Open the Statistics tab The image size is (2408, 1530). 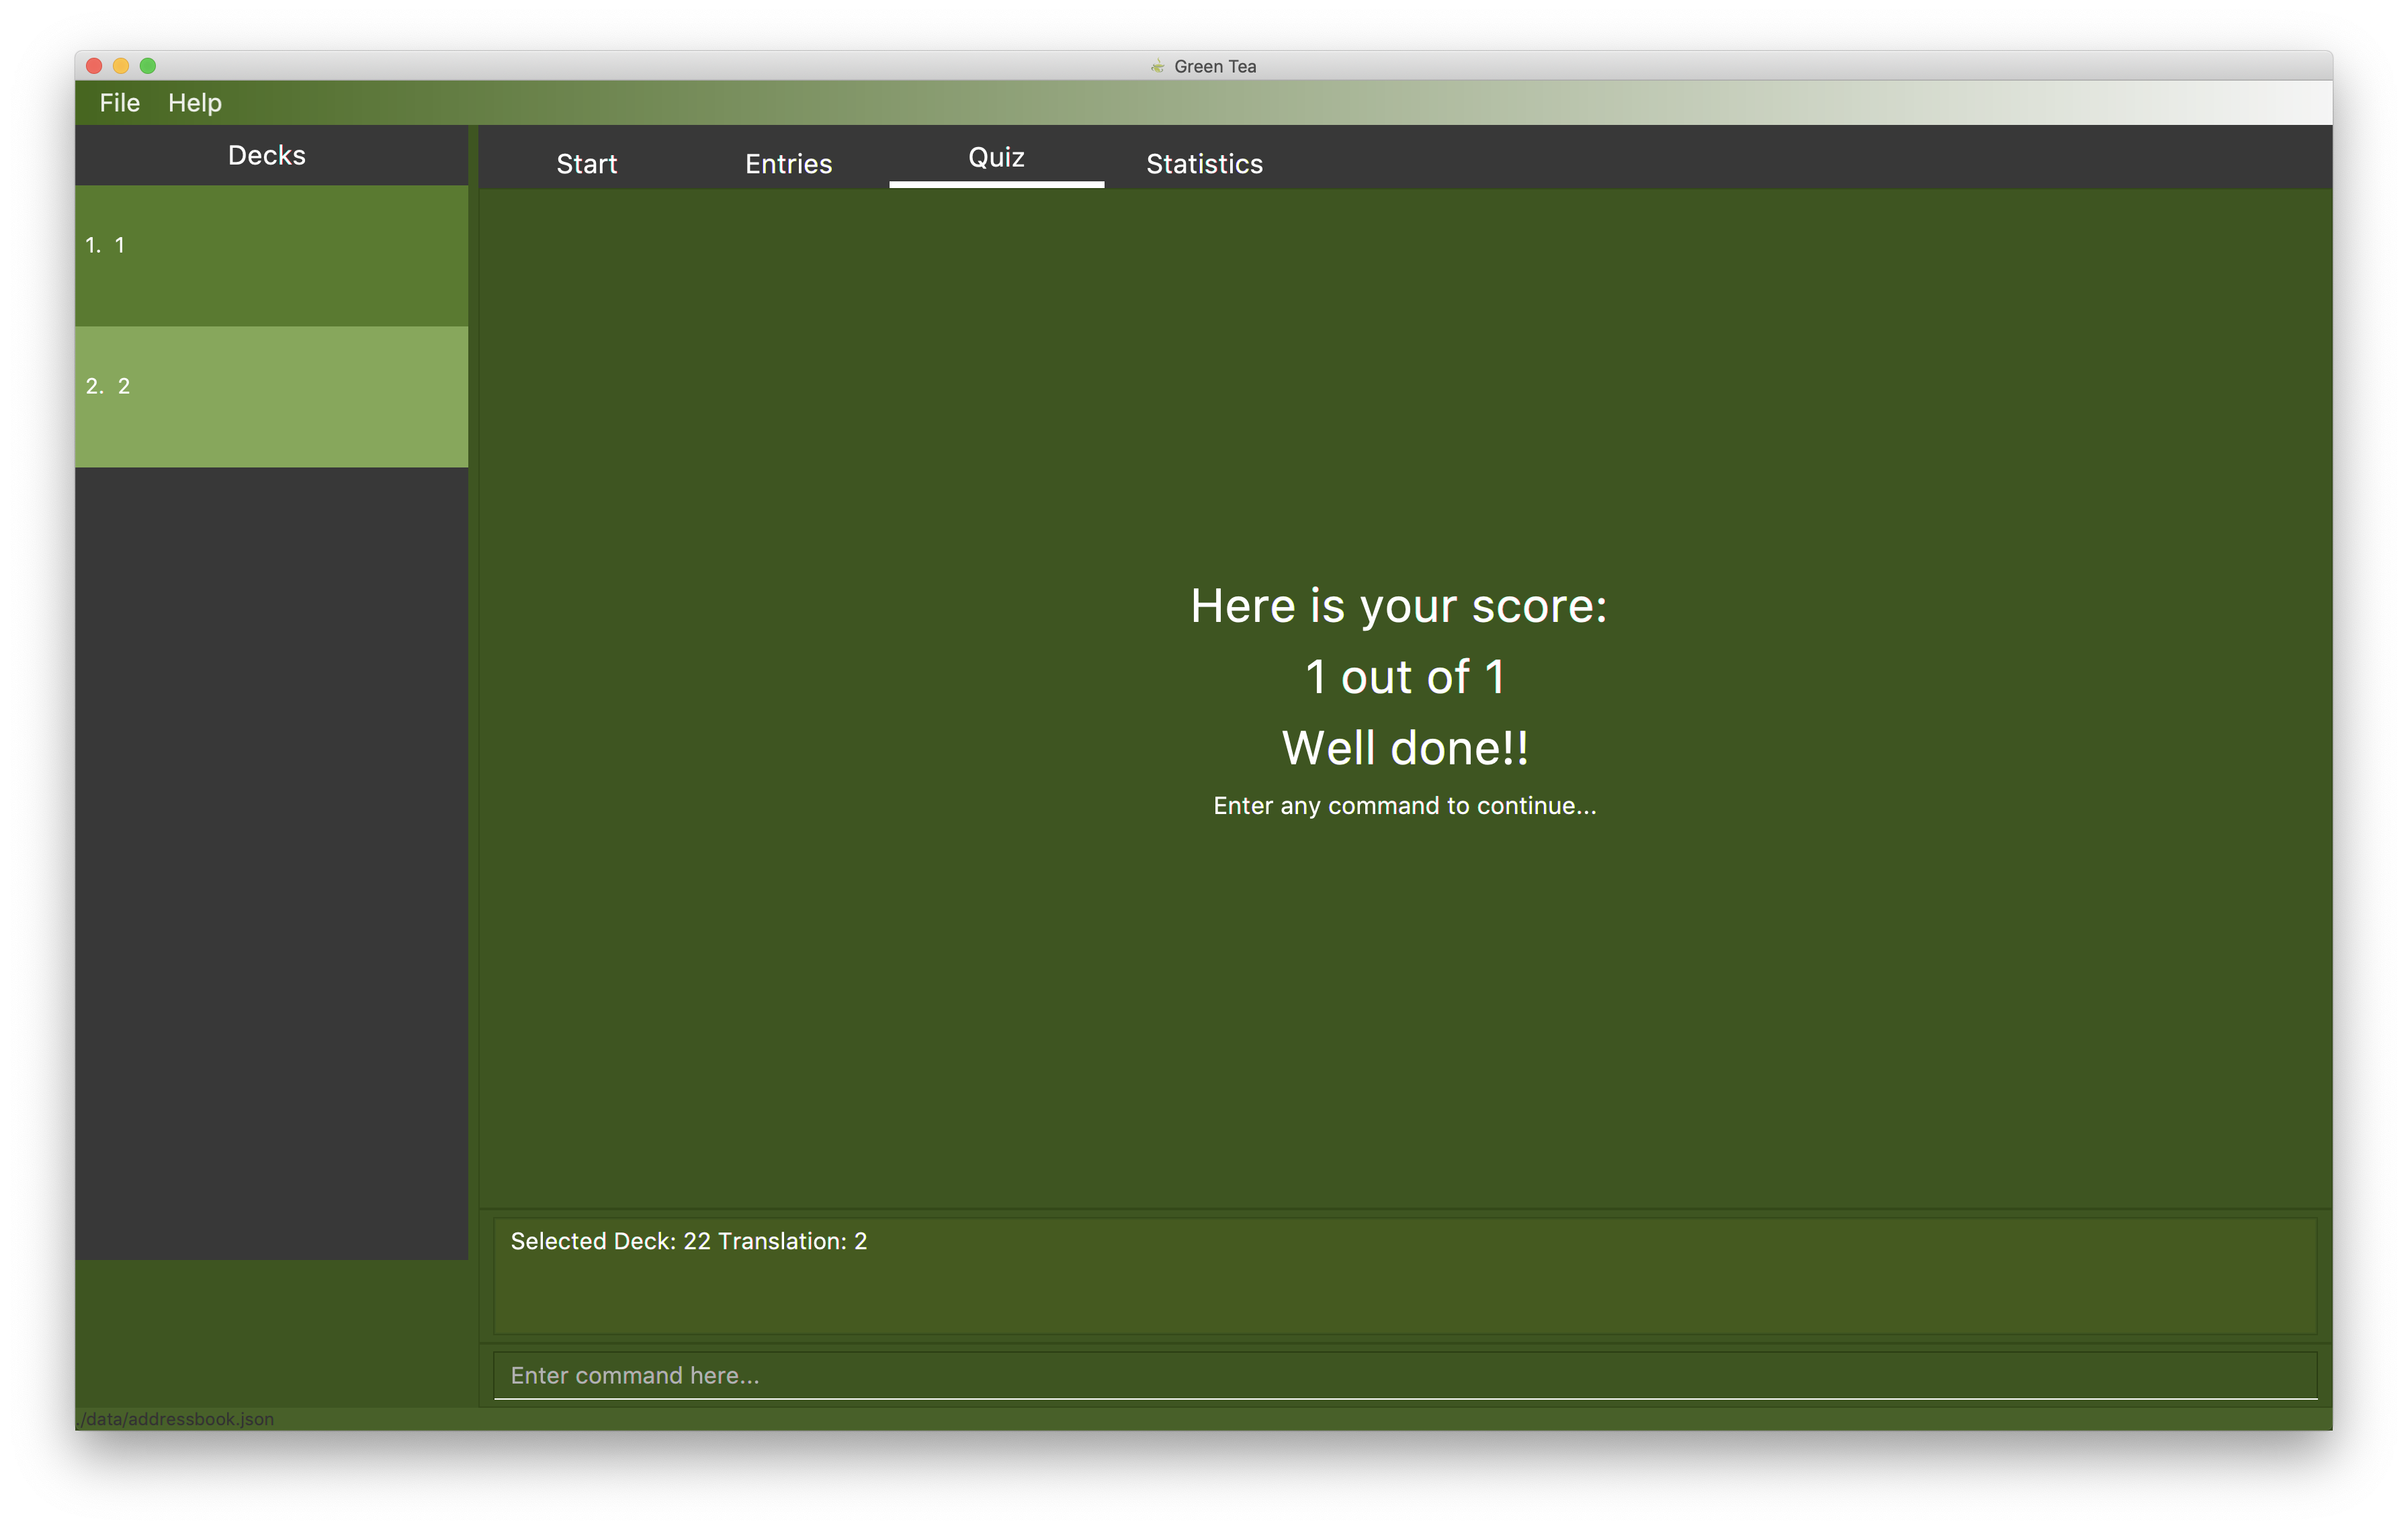(x=1204, y=163)
